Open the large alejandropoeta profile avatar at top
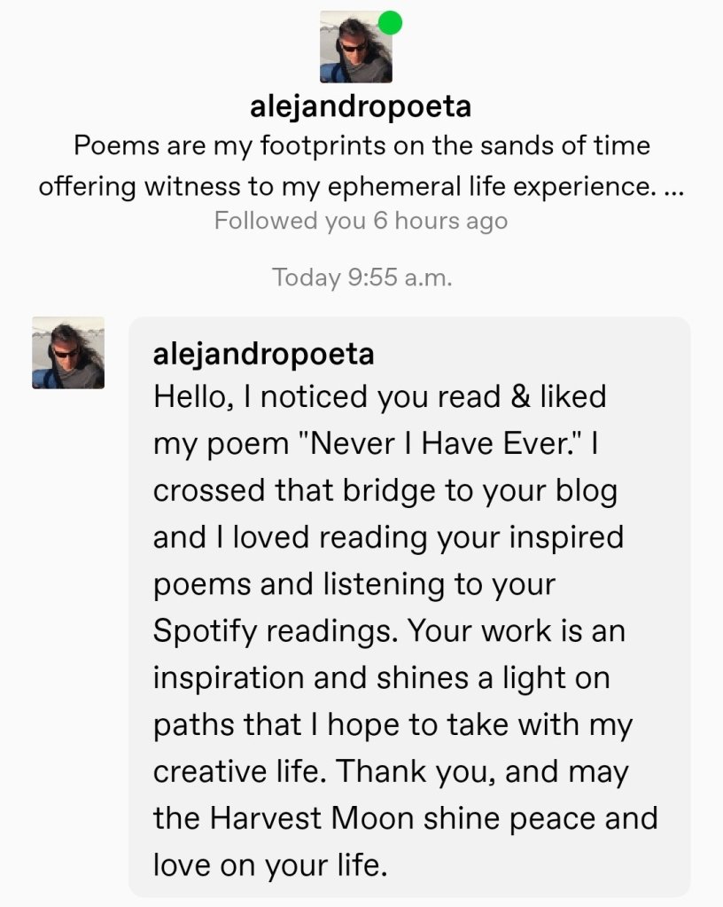Image resolution: width=723 pixels, height=907 pixels. pos(355,48)
